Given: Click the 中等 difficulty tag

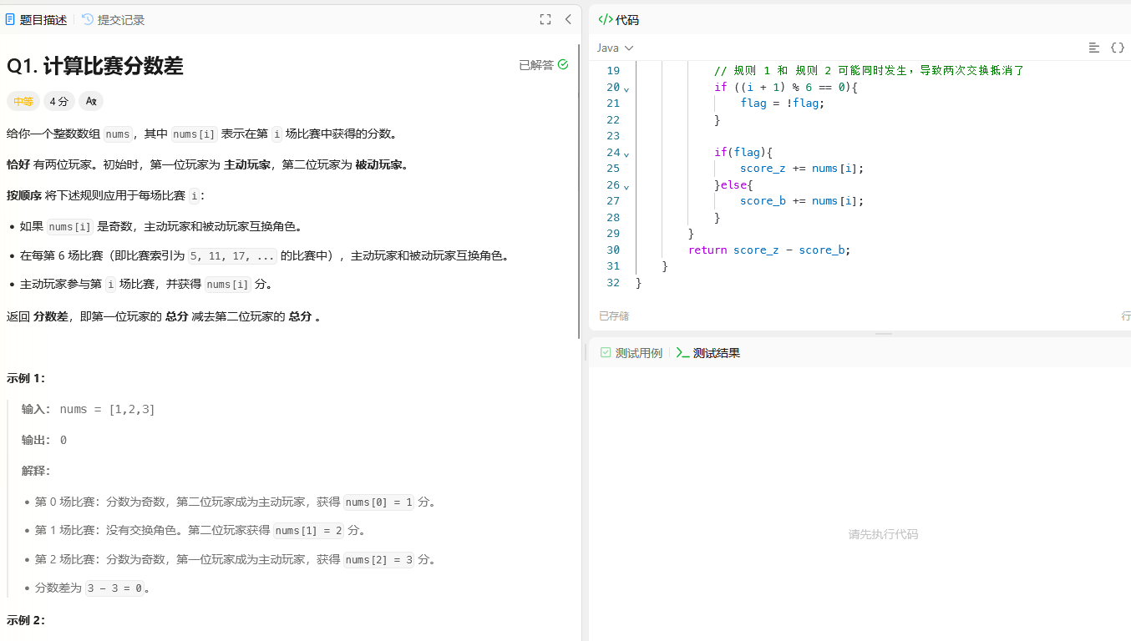Looking at the screenshot, I should click(x=23, y=101).
